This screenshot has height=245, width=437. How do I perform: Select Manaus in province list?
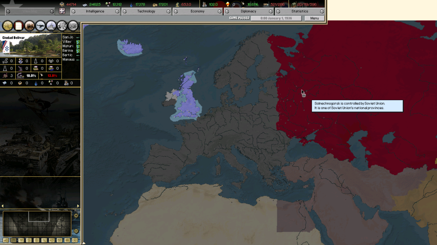tap(68, 59)
